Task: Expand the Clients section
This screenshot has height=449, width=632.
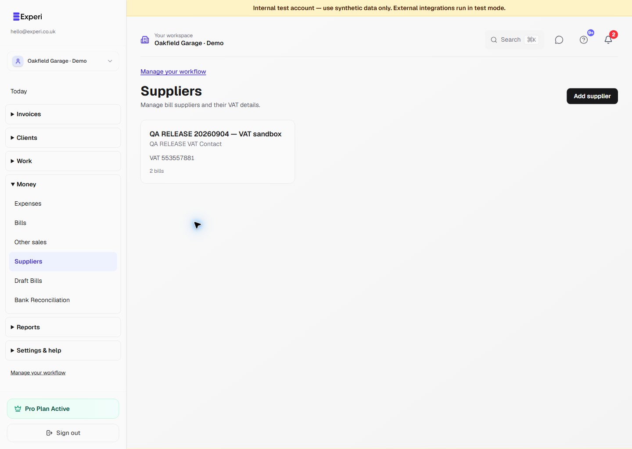Action: pos(63,138)
